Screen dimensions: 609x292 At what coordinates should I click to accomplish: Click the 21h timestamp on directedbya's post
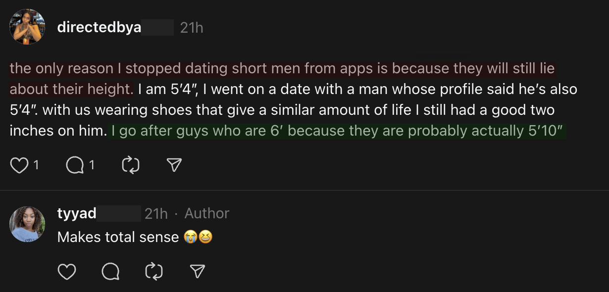pyautogui.click(x=192, y=28)
